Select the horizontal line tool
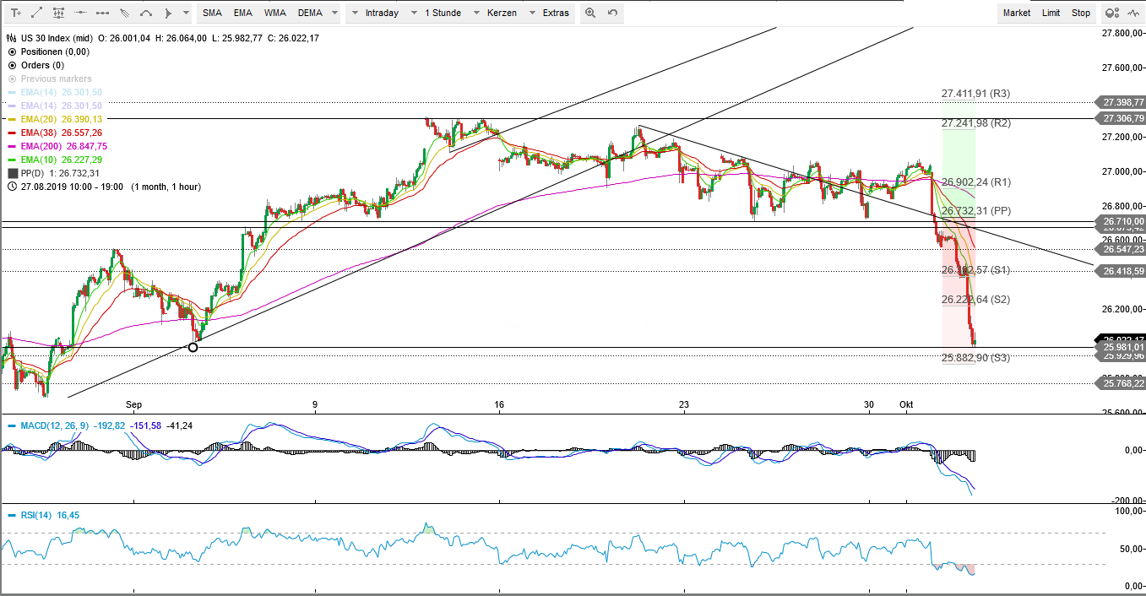1146x596 pixels. point(80,13)
